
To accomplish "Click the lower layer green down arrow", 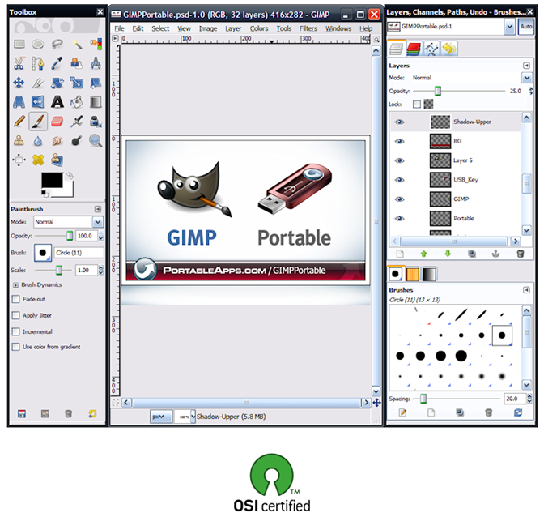I will 448,254.
